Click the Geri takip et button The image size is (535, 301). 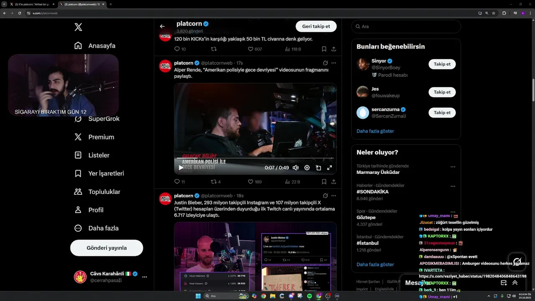click(316, 26)
